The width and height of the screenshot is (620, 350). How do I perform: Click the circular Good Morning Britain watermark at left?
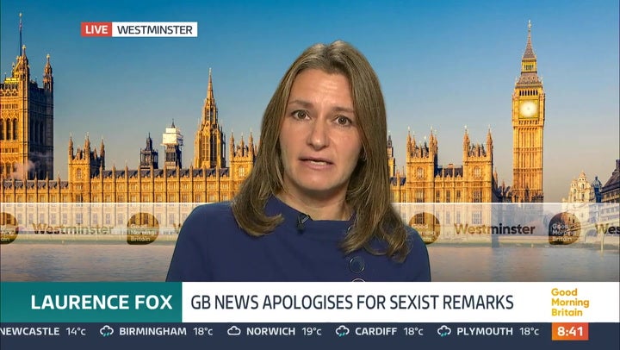pyautogui.click(x=143, y=228)
